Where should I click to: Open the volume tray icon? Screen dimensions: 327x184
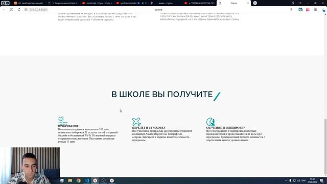click(298, 180)
